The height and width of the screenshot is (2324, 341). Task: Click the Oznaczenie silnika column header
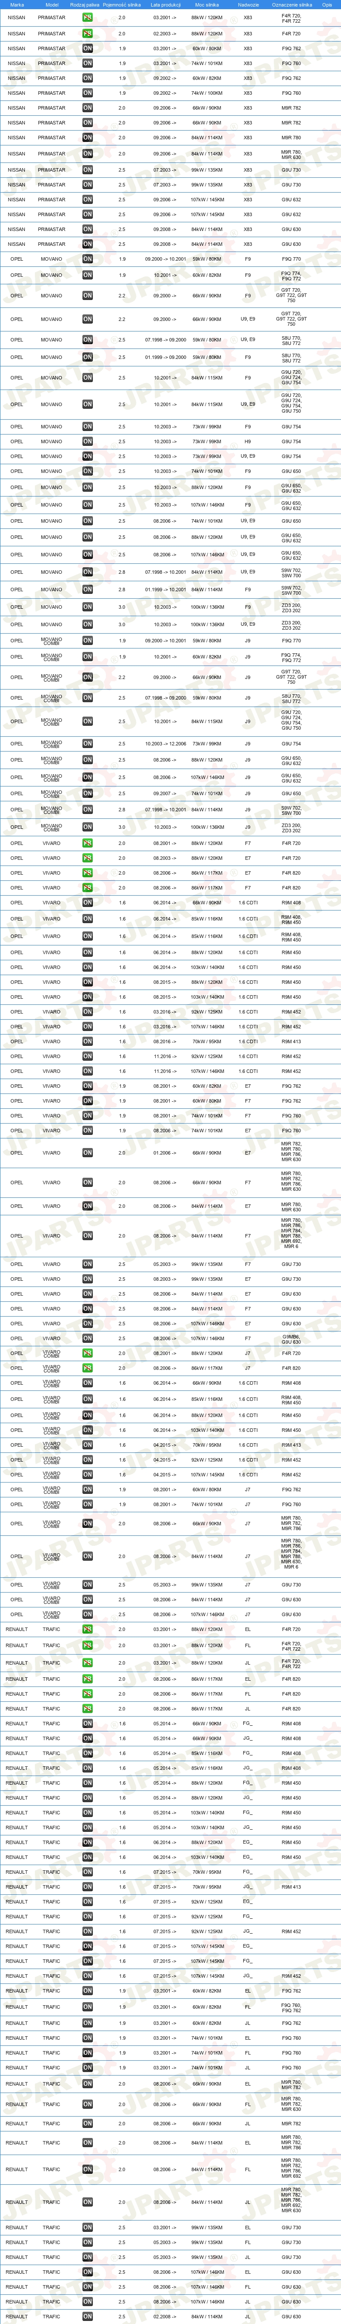292,4
